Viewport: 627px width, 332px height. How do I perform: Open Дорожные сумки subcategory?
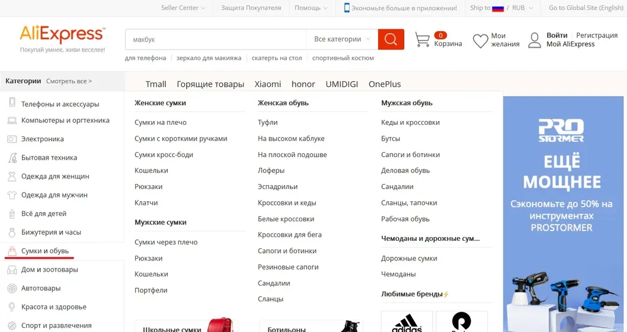(408, 259)
